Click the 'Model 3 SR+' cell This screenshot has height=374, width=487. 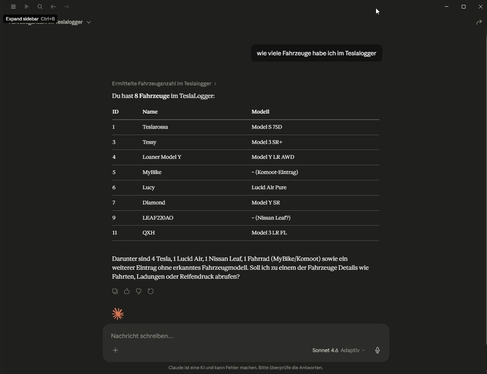pos(267,142)
